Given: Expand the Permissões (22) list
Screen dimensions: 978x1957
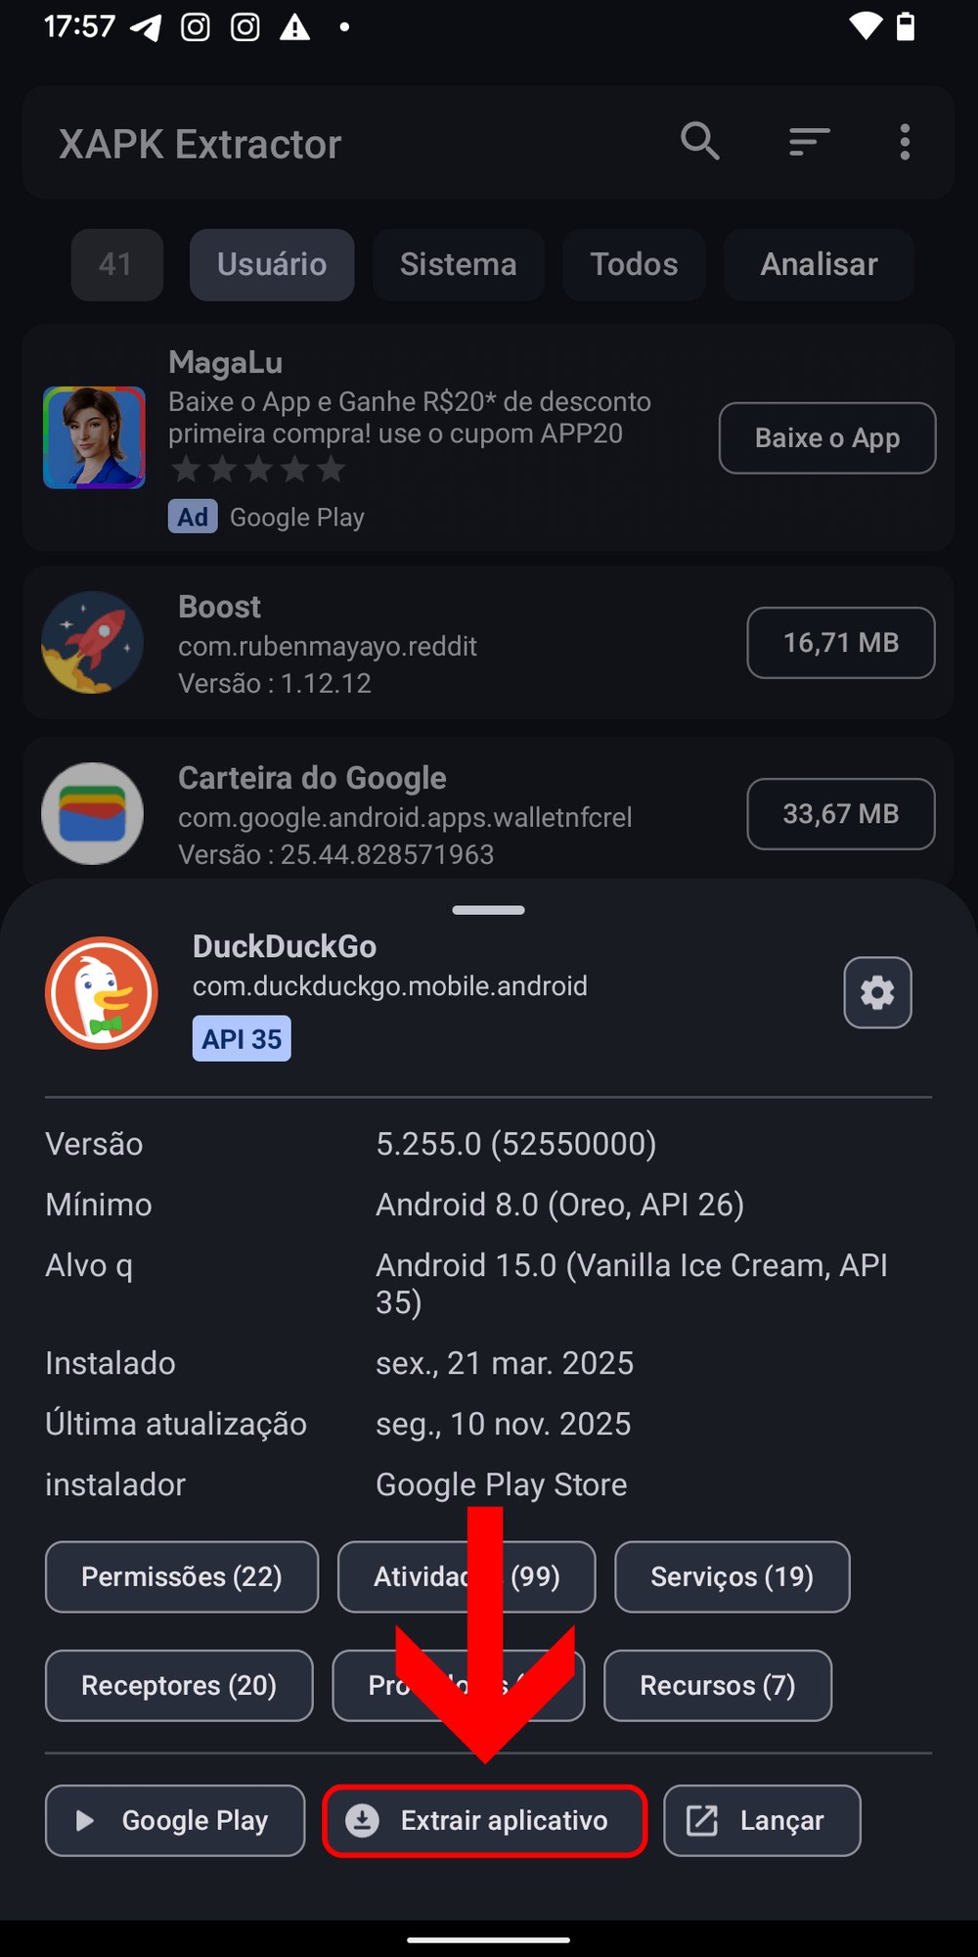Looking at the screenshot, I should click(x=182, y=1576).
